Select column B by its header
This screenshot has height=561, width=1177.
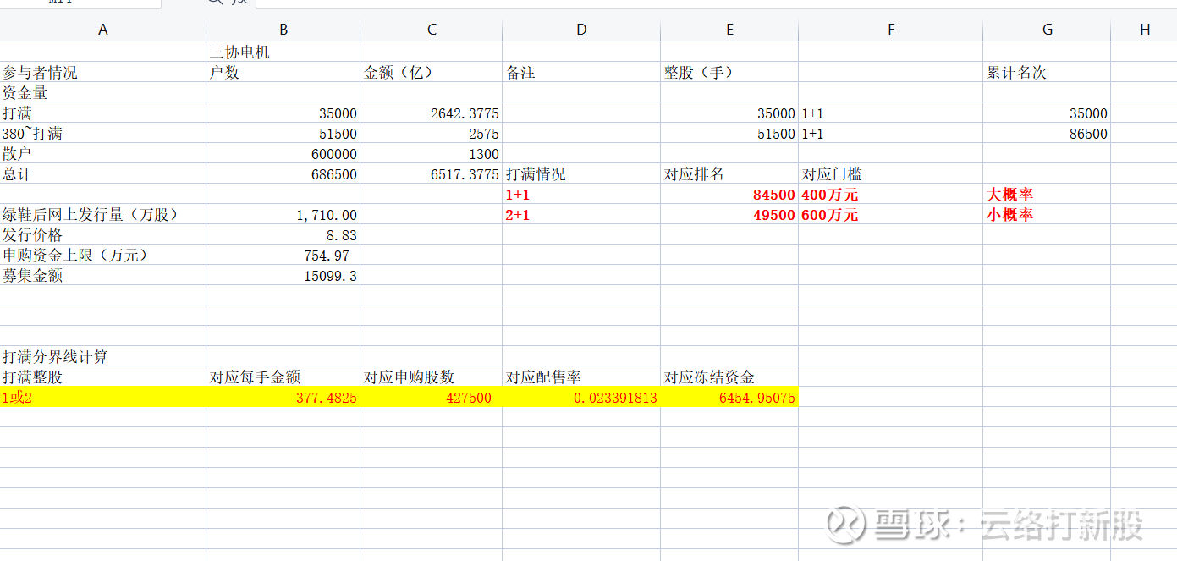click(x=283, y=30)
